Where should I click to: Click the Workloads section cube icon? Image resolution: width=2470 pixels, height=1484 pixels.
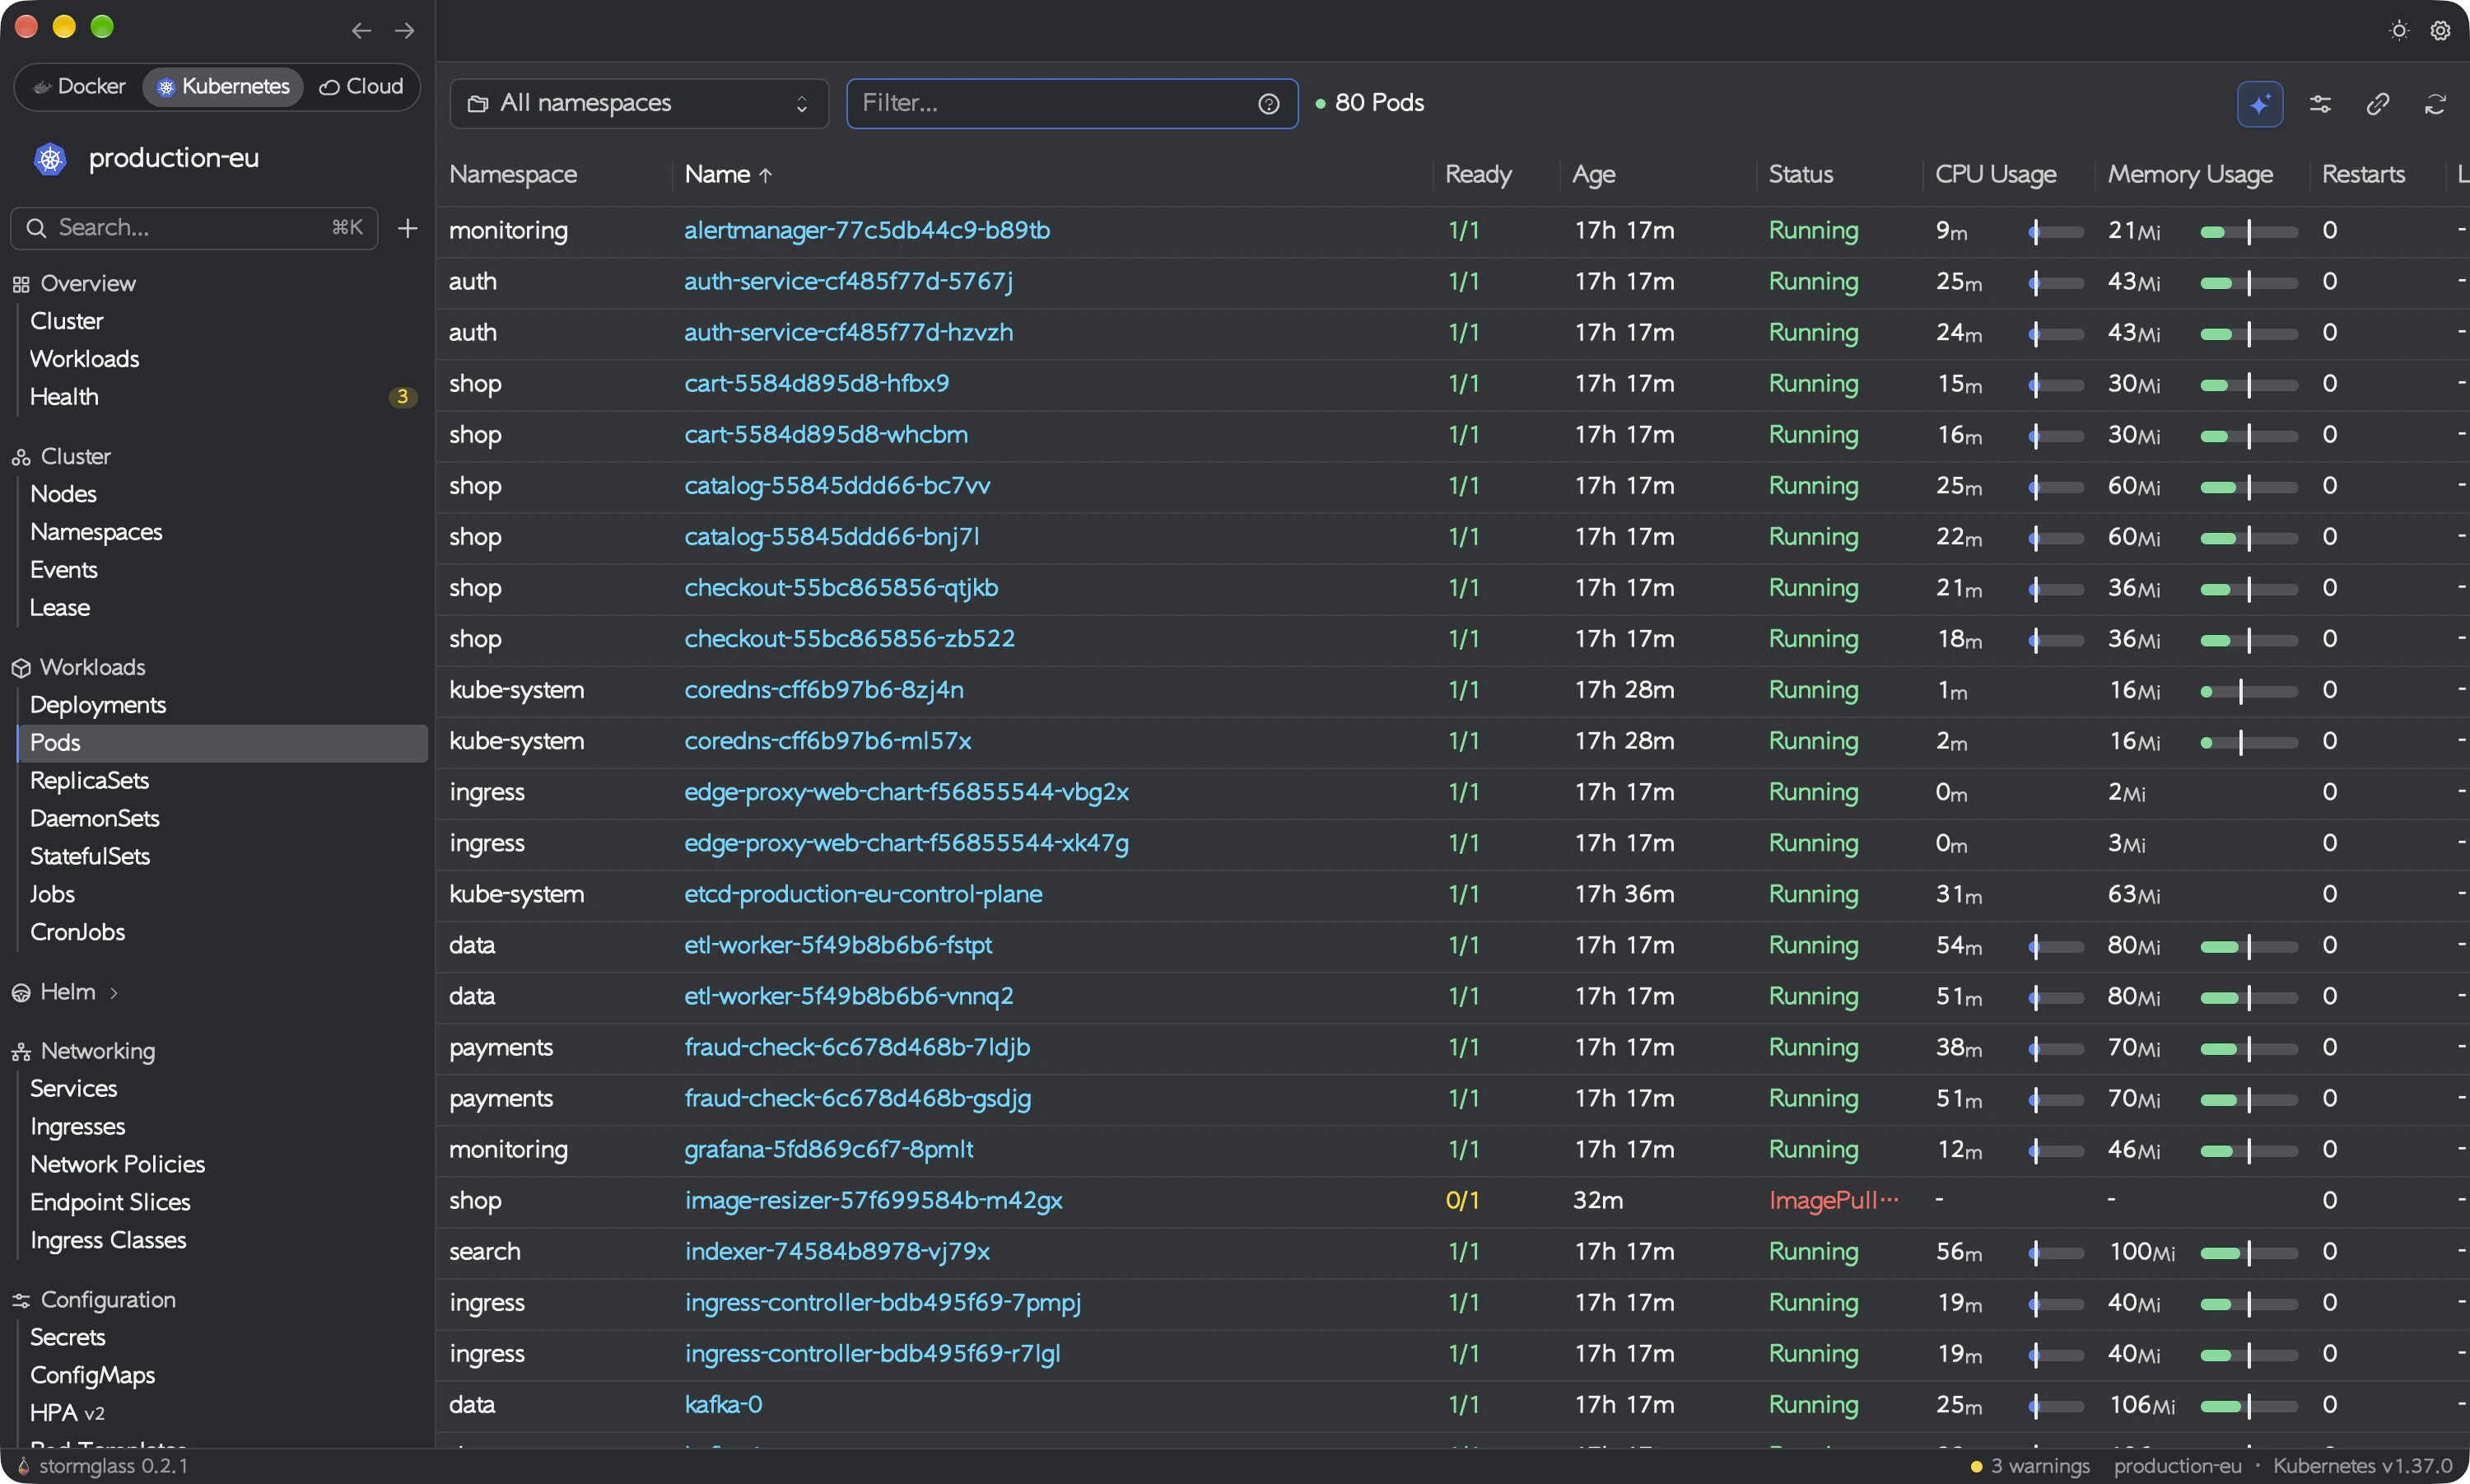[21, 668]
